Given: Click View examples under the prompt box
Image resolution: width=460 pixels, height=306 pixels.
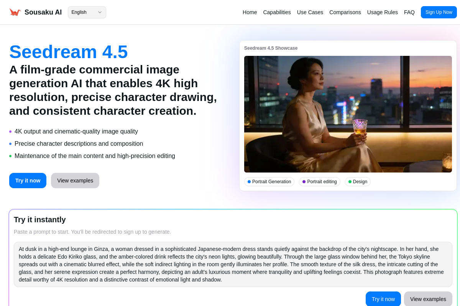Looking at the screenshot, I should pyautogui.click(x=428, y=299).
